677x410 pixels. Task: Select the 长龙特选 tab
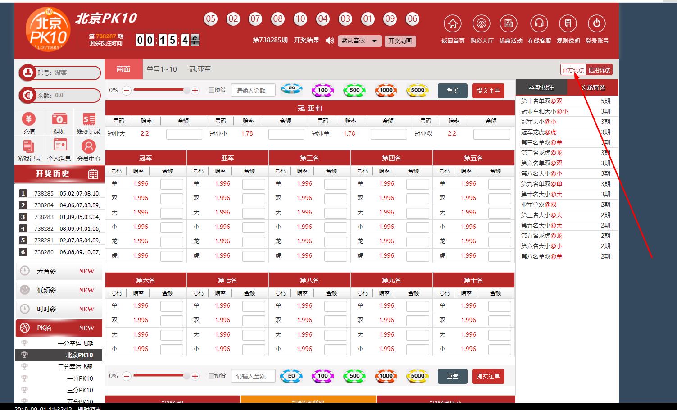click(593, 87)
